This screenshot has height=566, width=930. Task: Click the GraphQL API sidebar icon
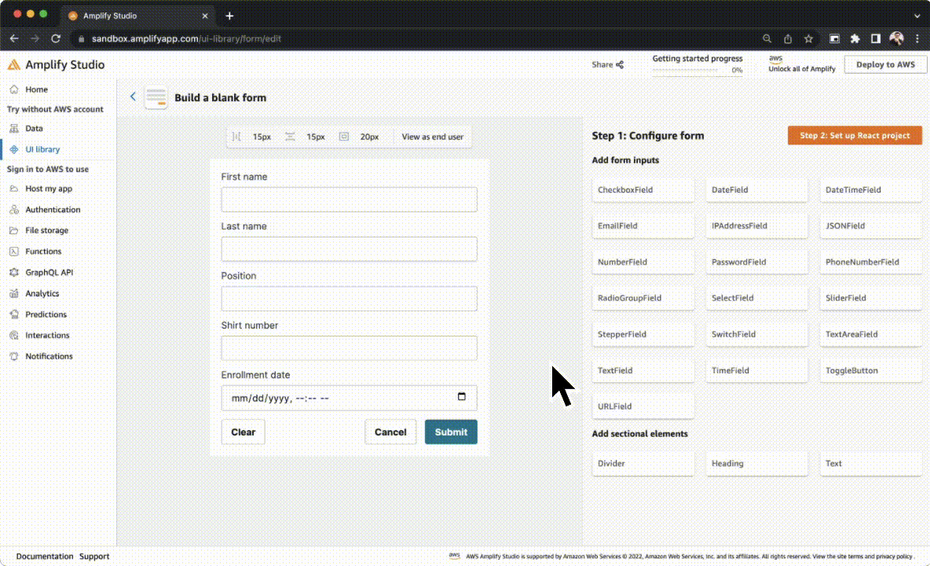[x=13, y=272]
